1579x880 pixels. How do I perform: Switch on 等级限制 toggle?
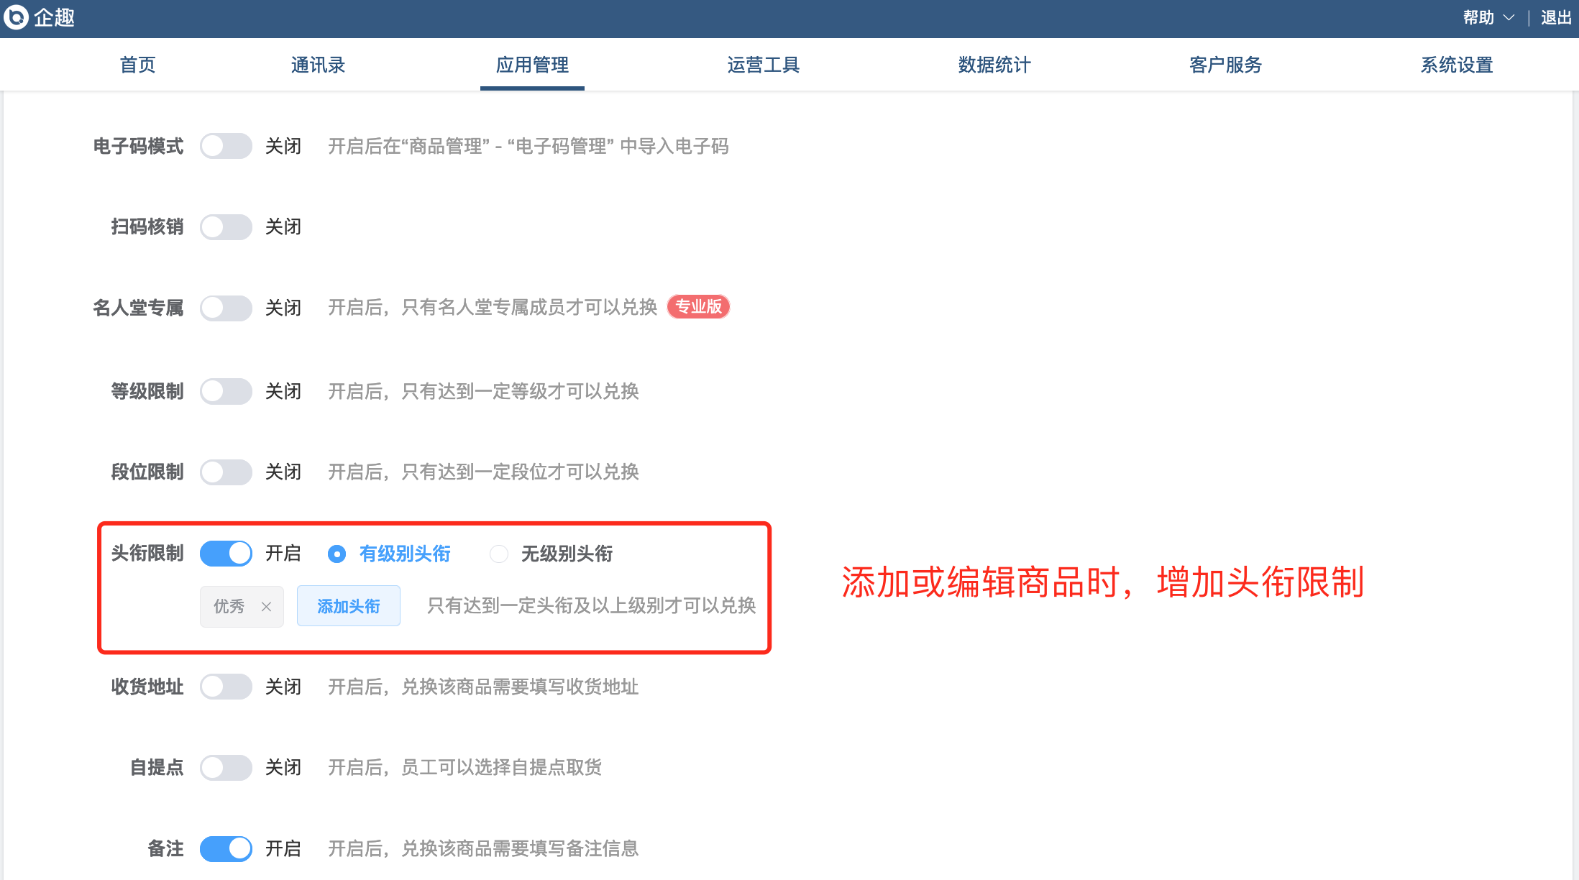coord(226,392)
